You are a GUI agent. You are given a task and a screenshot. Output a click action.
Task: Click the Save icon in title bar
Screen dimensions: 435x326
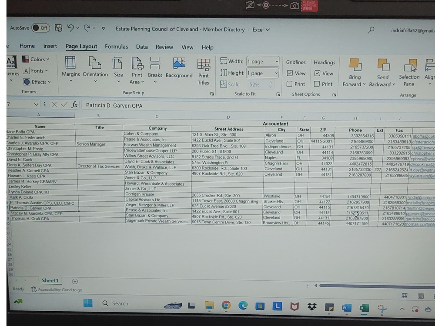pyautogui.click(x=58, y=28)
